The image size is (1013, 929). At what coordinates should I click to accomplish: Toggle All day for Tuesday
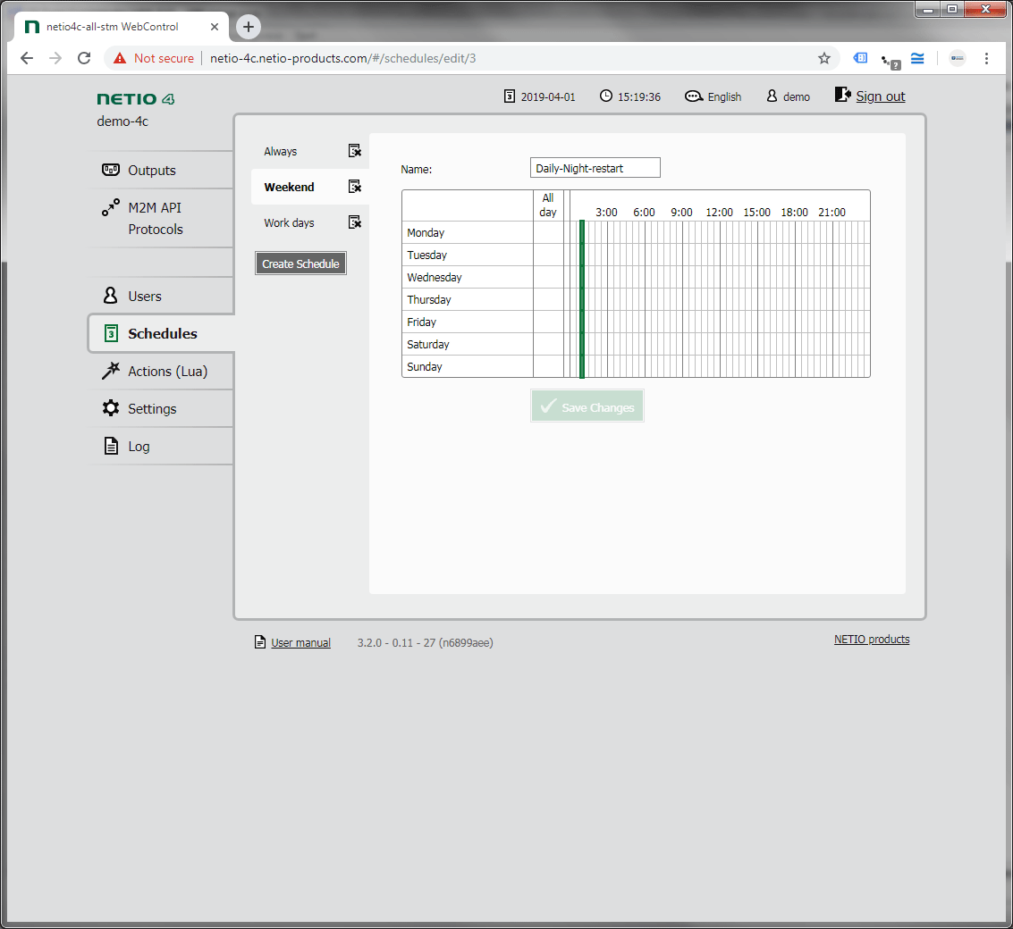tap(548, 255)
